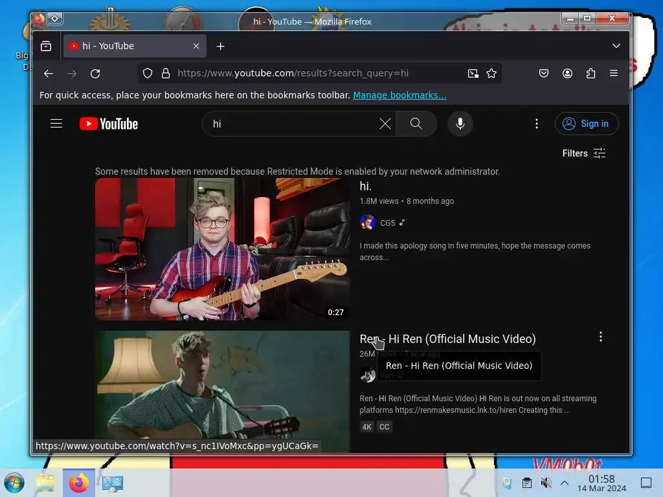
Task: Open the CG5 channel name
Action: click(x=387, y=223)
